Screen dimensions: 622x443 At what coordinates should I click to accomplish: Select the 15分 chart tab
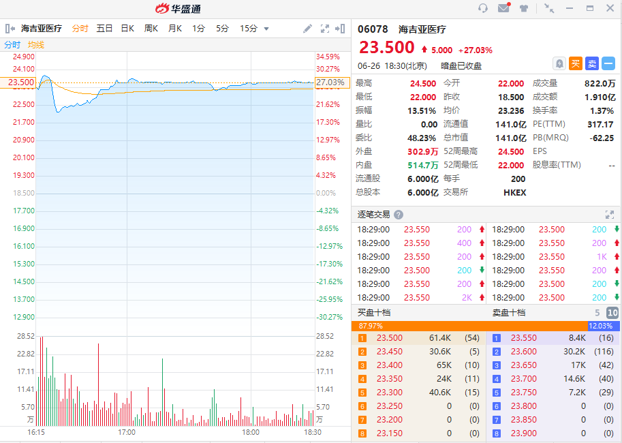pyautogui.click(x=249, y=29)
